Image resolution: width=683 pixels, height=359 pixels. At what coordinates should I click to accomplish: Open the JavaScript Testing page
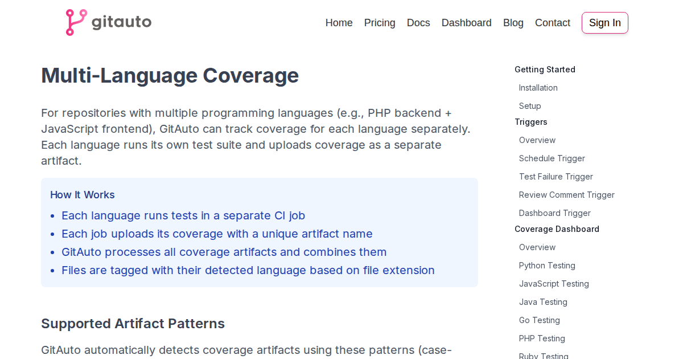(554, 284)
